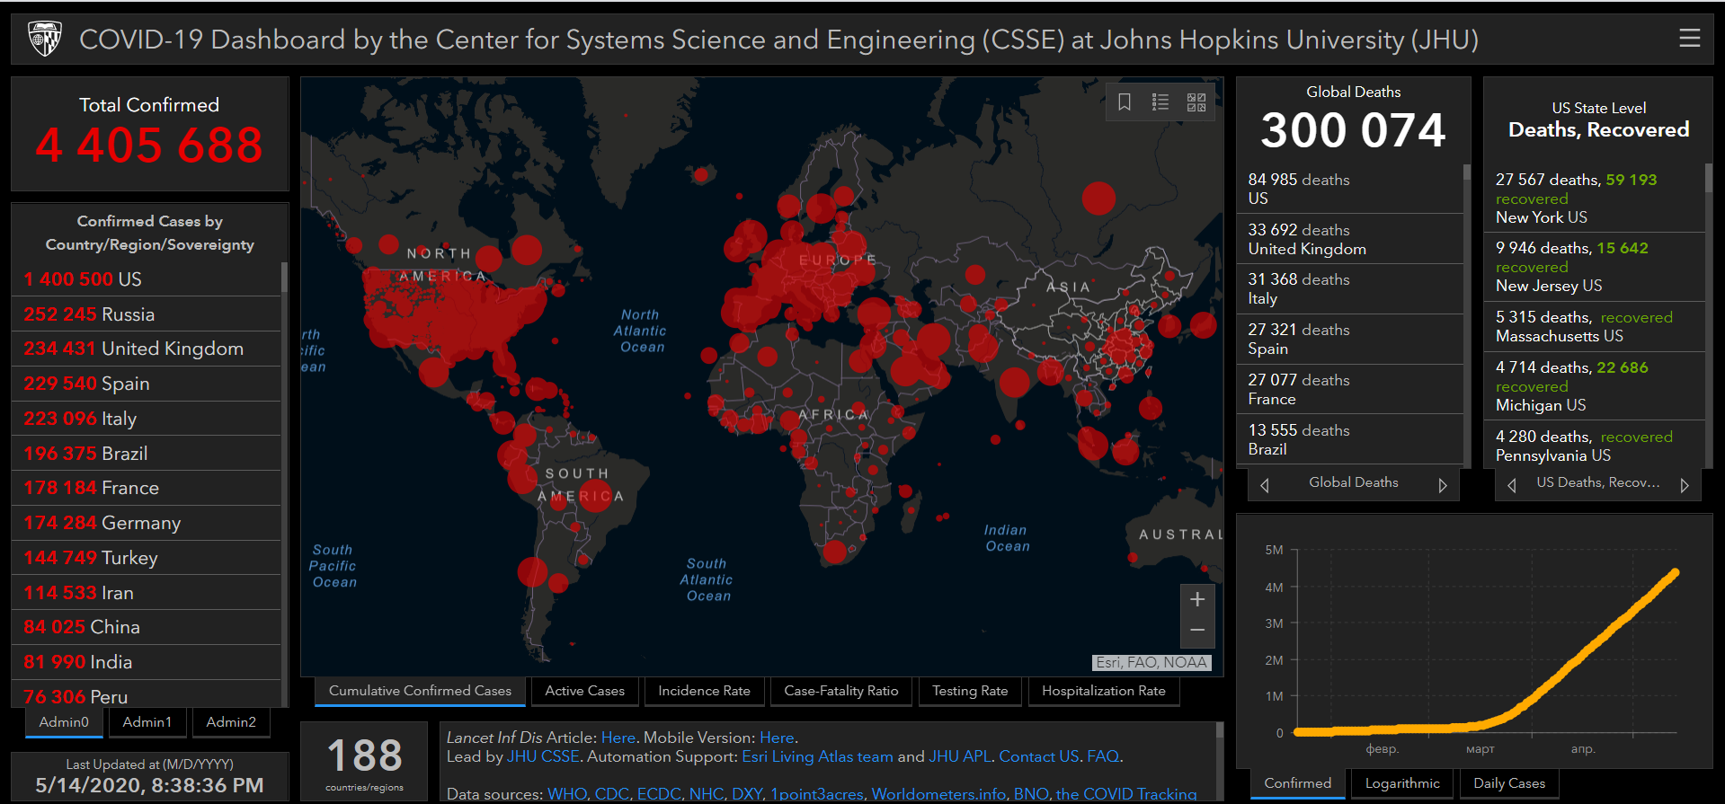
Task: Open the WHO data source link
Action: tap(566, 794)
